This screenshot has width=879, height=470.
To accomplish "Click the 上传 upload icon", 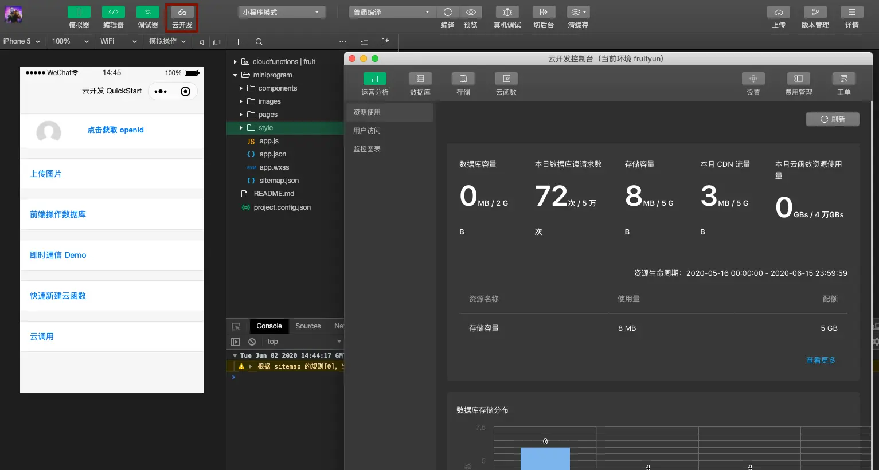I will click(x=779, y=12).
